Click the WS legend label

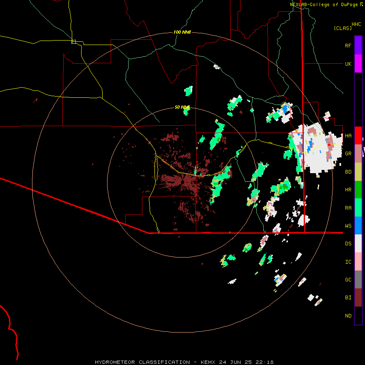[x=348, y=226]
